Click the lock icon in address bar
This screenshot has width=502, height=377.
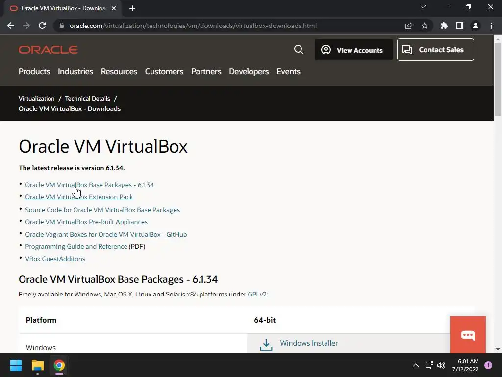[62, 26]
